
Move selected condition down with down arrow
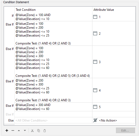[x=25, y=130]
